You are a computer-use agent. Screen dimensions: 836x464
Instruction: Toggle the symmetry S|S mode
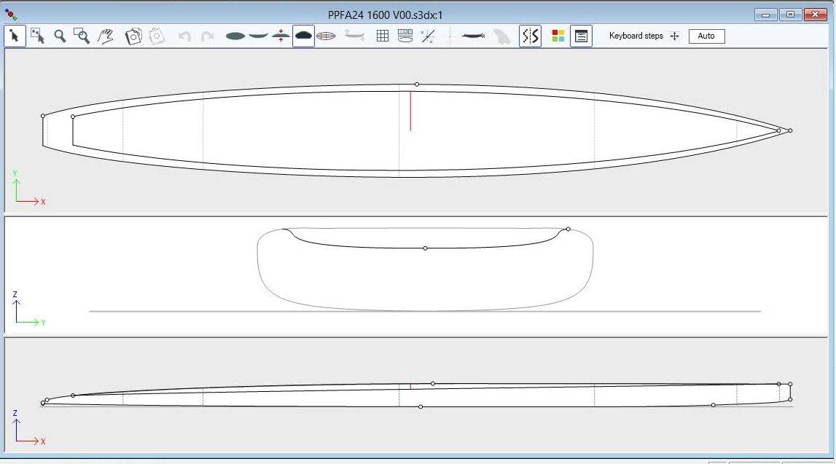click(x=530, y=36)
